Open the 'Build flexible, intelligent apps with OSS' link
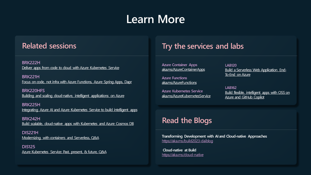The height and width of the screenshot is (175, 311). (x=257, y=95)
